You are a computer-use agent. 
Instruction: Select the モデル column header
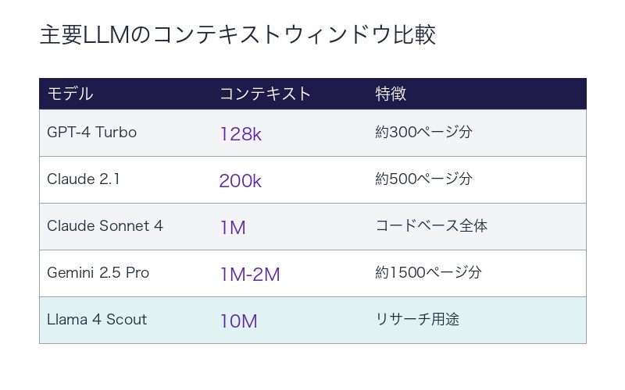pos(70,94)
